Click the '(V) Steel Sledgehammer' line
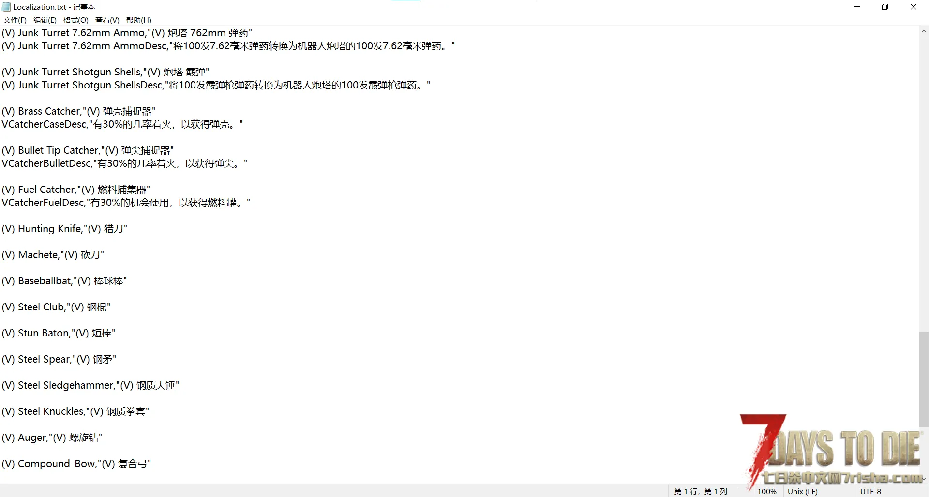Screen dimensions: 929x497 (90, 385)
